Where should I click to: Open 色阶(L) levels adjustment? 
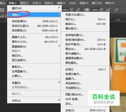coord(85,19)
